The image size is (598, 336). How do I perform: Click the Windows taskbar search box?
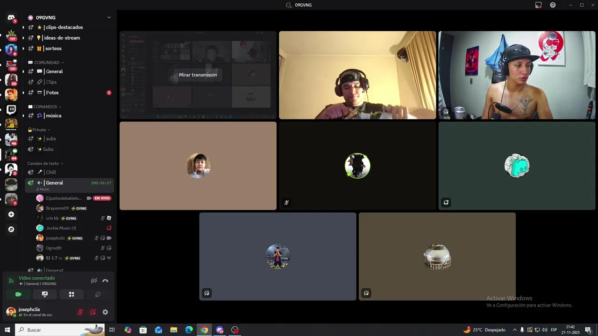pos(60,330)
